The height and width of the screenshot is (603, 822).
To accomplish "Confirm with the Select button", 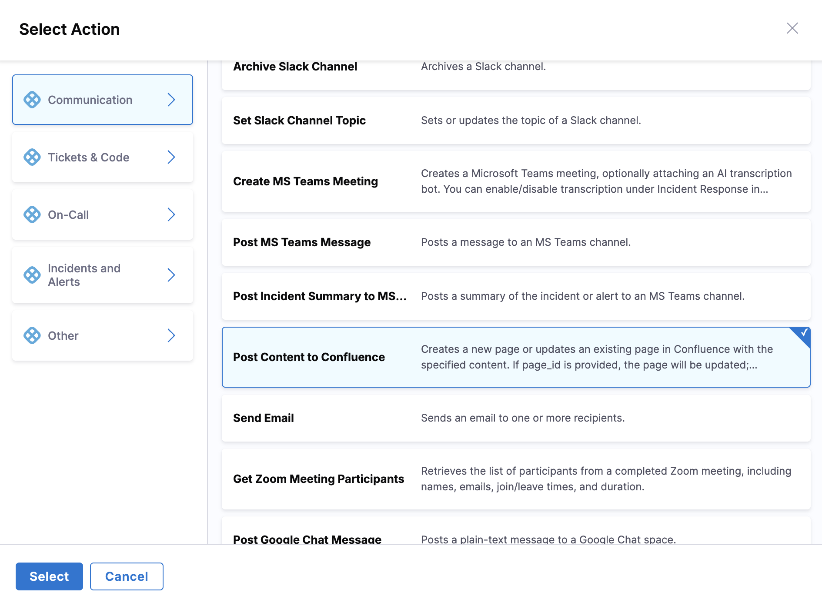I will (49, 576).
